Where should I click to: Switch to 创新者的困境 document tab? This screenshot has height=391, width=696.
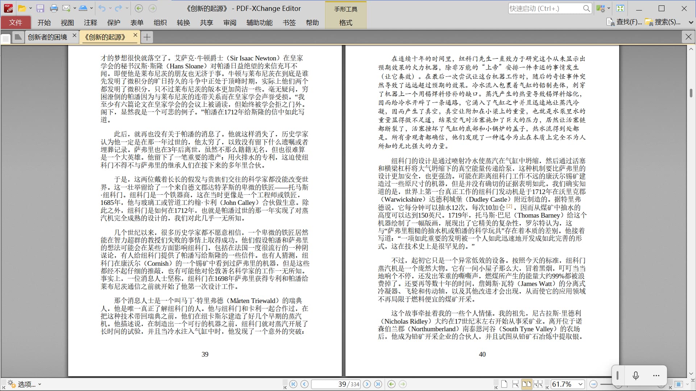click(x=47, y=37)
